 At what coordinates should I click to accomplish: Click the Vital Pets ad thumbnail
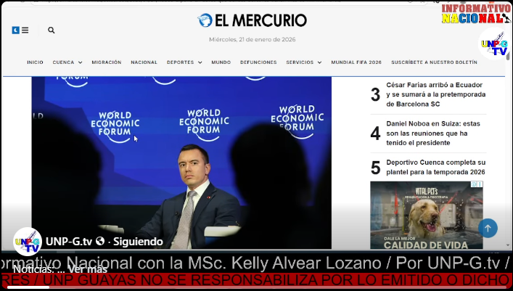click(427, 215)
